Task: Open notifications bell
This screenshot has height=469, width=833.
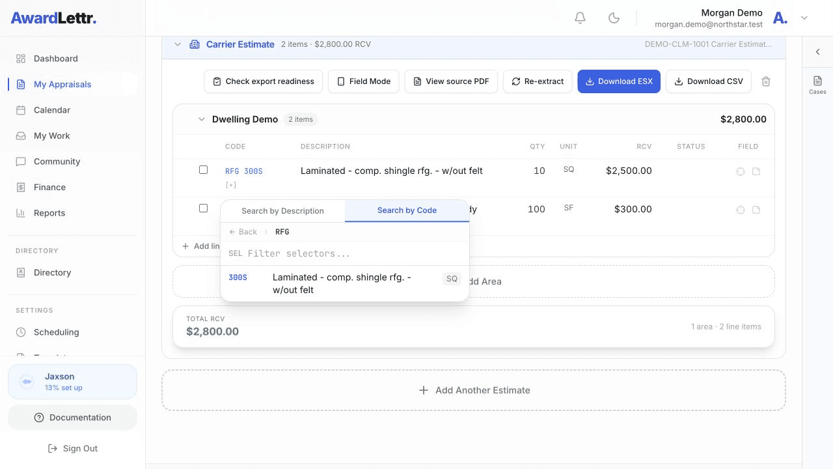Action: click(580, 18)
